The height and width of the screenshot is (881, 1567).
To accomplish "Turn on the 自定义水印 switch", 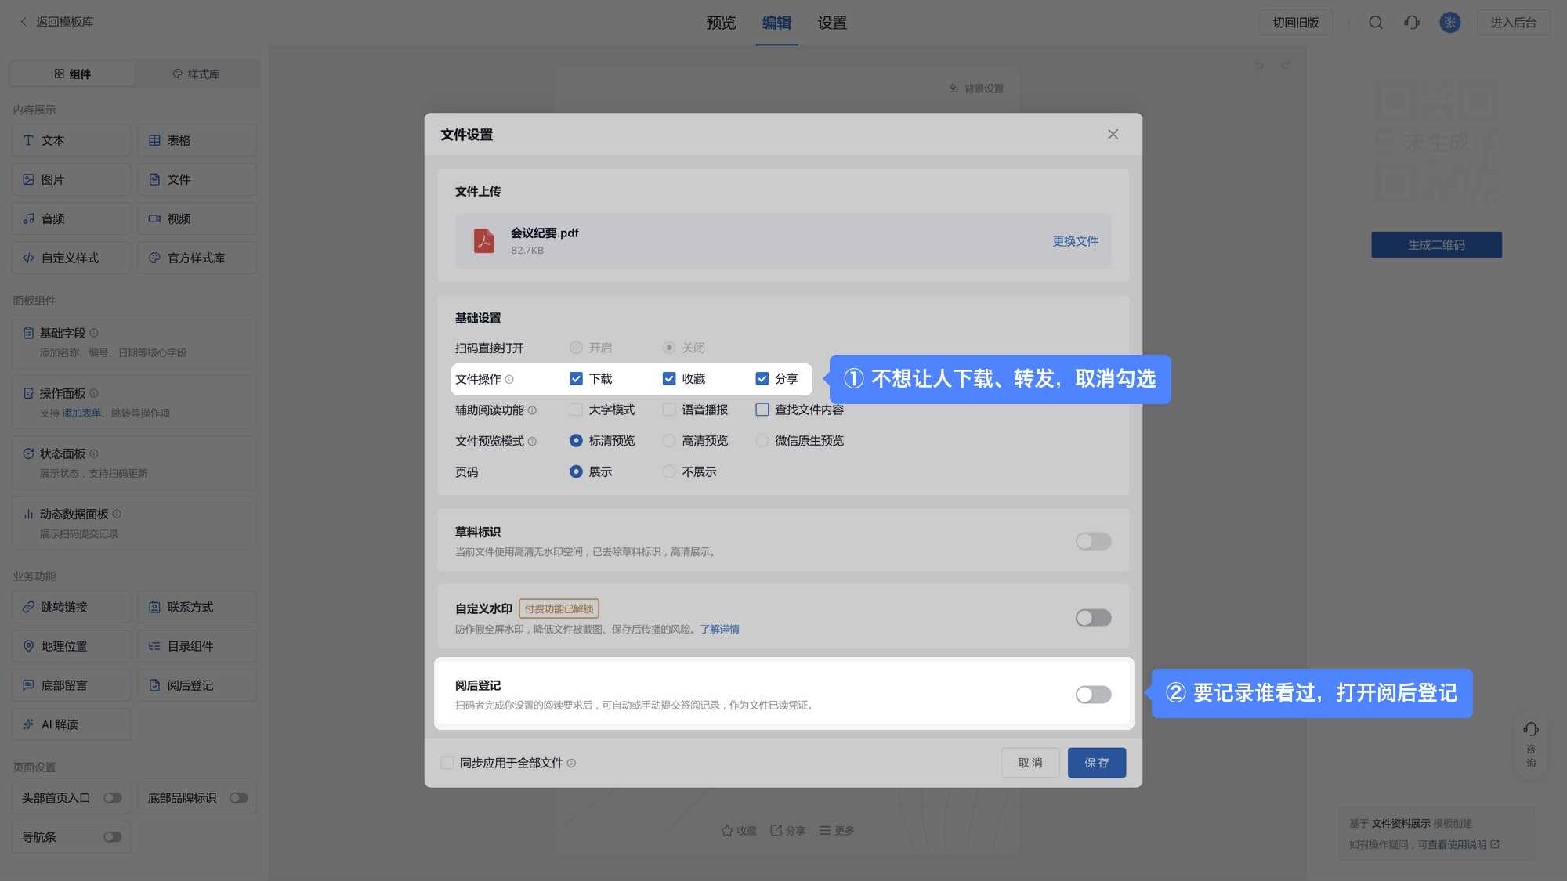I will click(x=1093, y=618).
